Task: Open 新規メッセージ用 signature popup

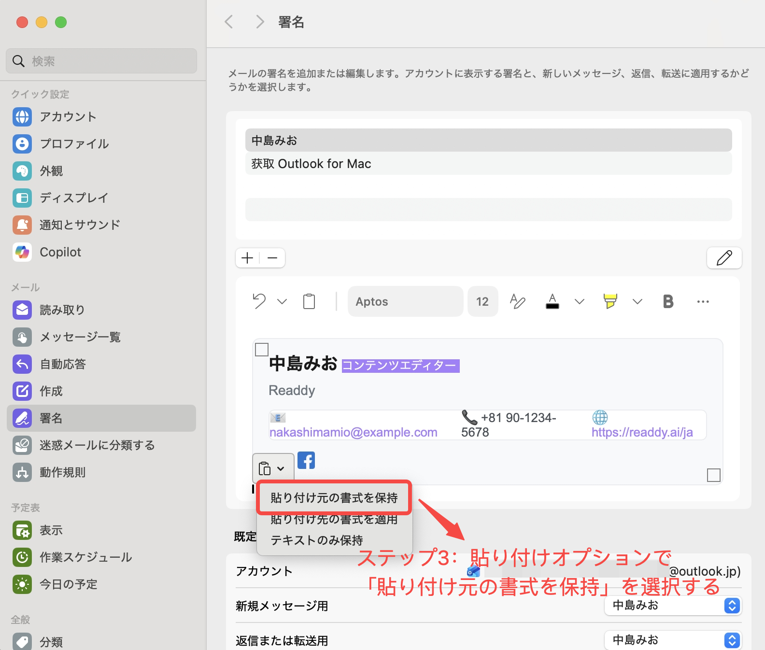Action: (673, 606)
